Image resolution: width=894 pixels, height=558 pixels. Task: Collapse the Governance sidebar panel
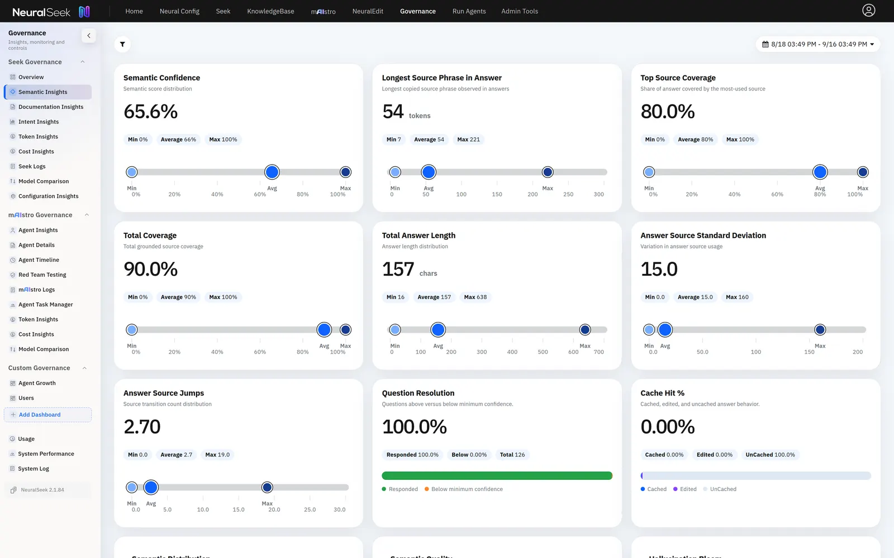pos(88,36)
